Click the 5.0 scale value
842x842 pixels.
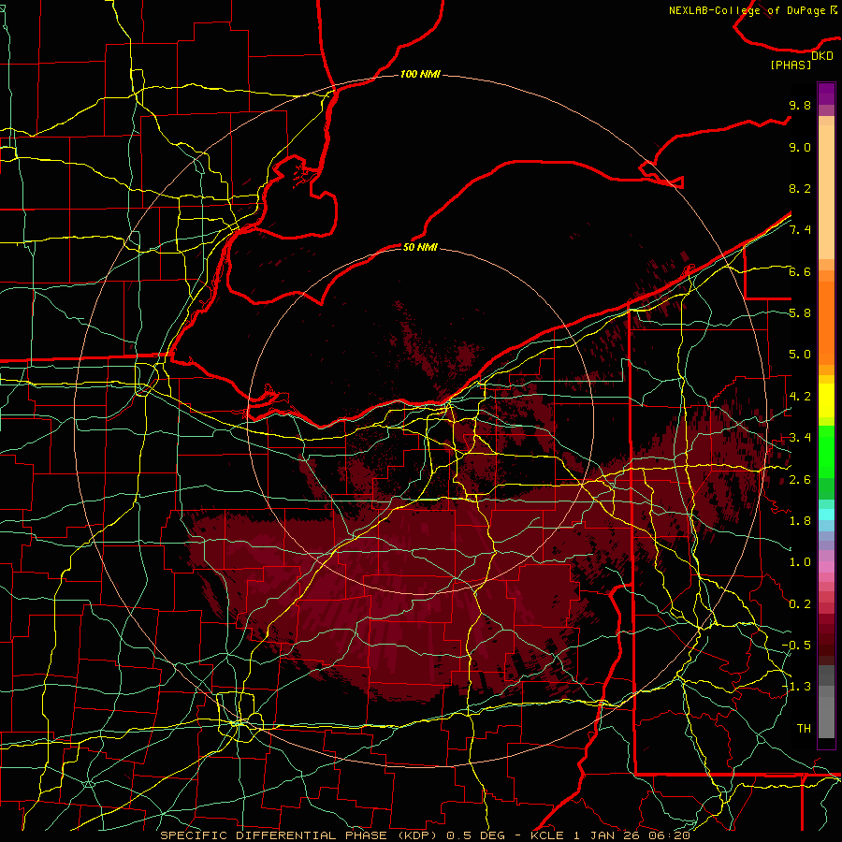800,355
